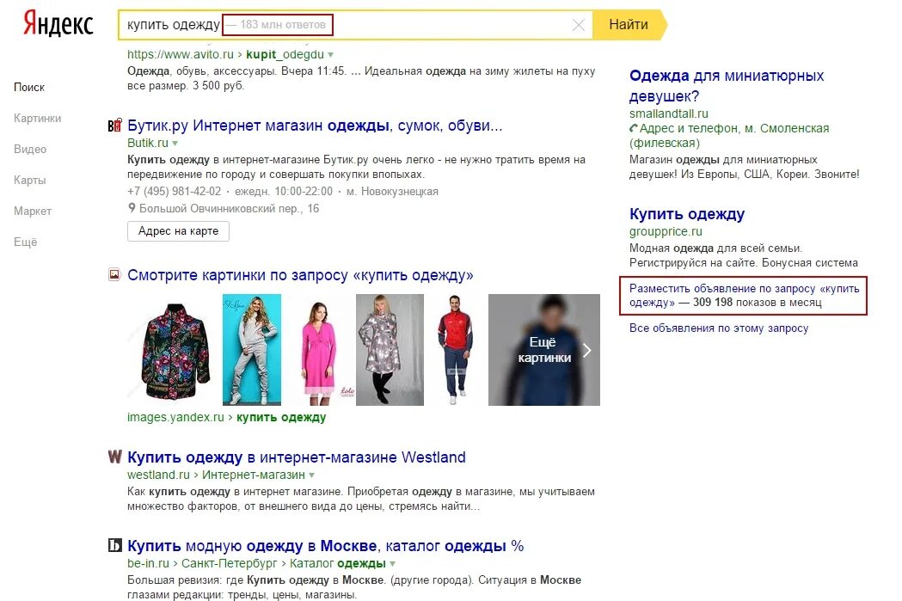
Task: Click the arrow chevron on Ещё картинки
Action: tap(586, 350)
